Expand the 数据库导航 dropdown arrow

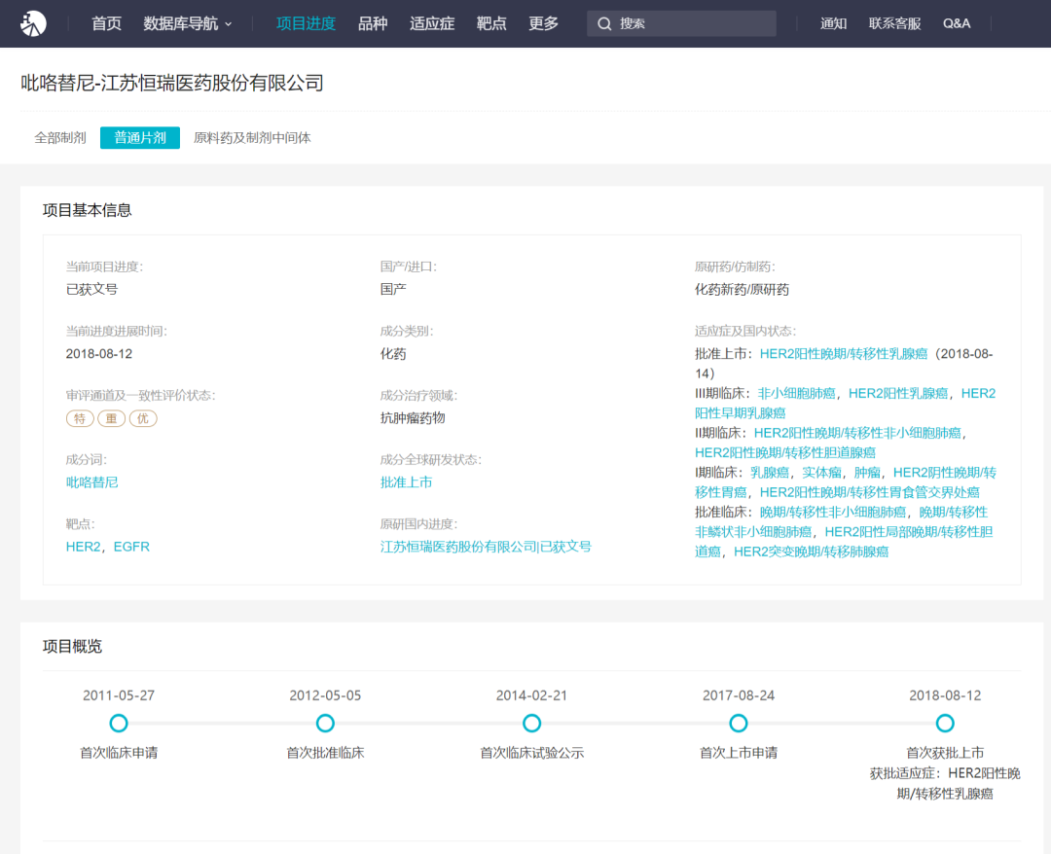point(229,24)
